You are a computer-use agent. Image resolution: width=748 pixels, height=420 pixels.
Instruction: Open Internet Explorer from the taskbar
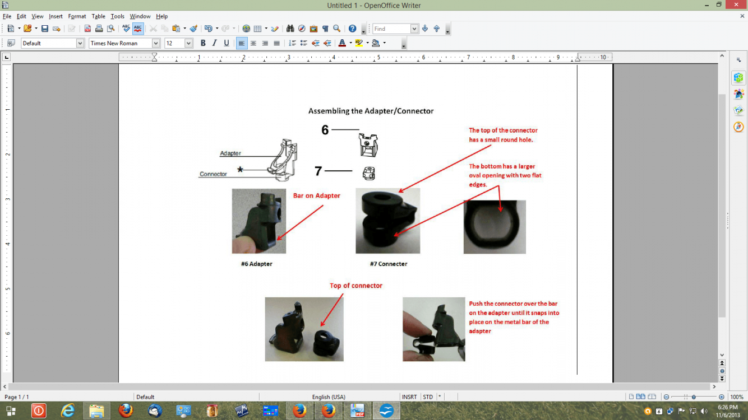click(68, 410)
